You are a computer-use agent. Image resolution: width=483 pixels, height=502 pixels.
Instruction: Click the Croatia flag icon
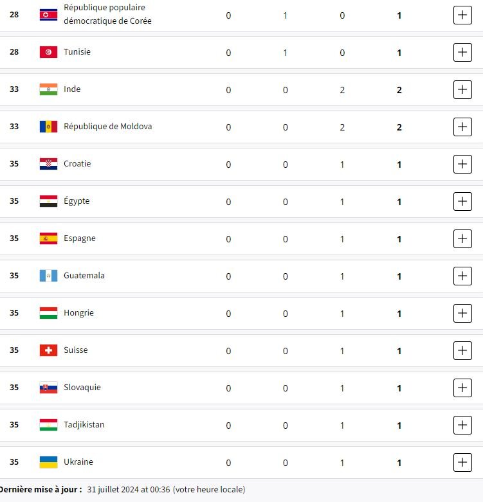coord(48,164)
